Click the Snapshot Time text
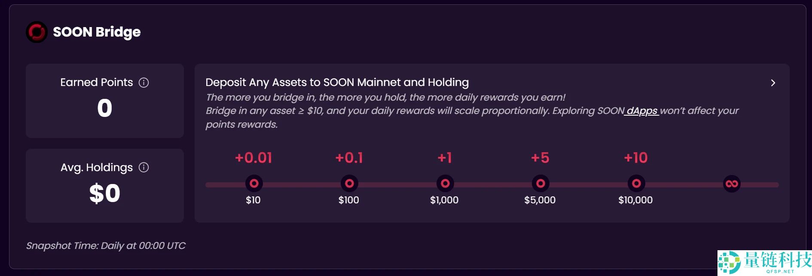Screen dimensions: 812x276 [106, 246]
